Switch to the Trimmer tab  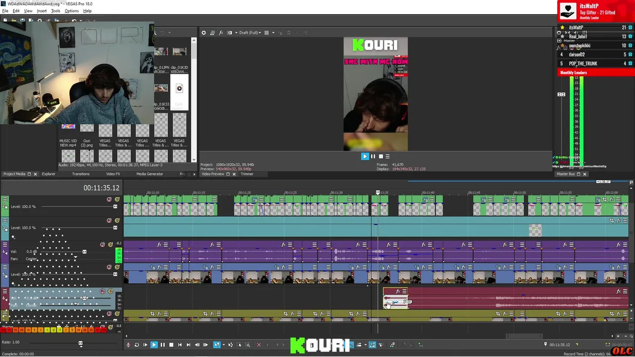coord(247,174)
